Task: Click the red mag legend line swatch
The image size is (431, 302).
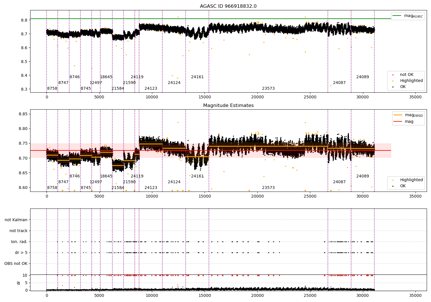Action: (398, 121)
